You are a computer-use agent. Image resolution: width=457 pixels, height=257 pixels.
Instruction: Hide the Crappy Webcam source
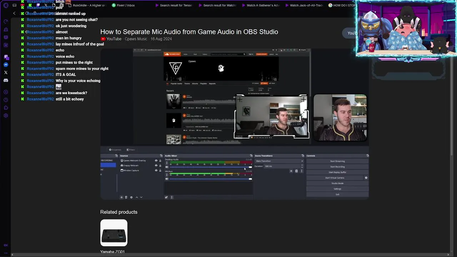156,166
